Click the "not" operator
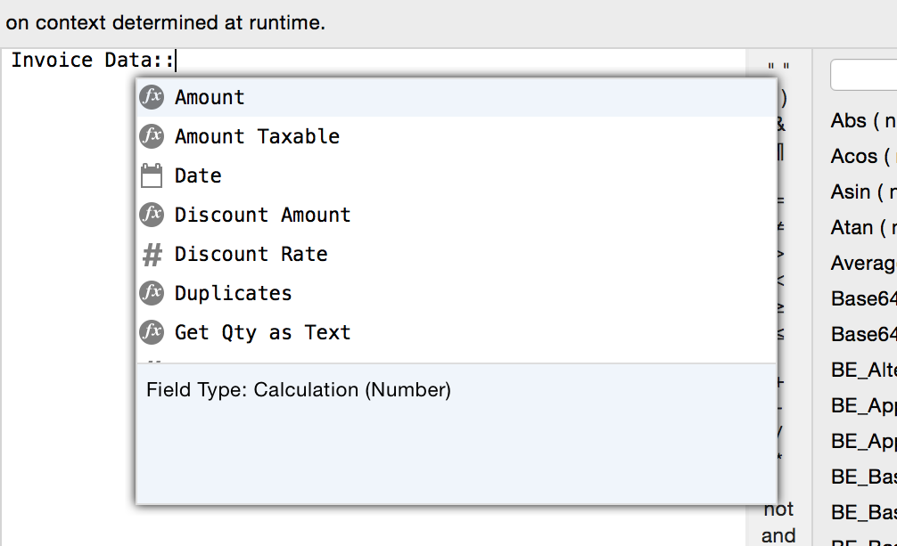This screenshot has height=546, width=897. click(779, 509)
